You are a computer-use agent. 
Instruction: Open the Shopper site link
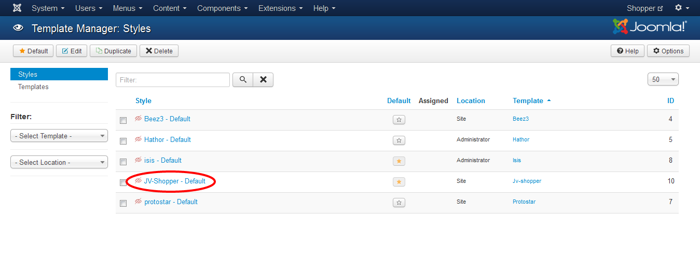coord(645,8)
